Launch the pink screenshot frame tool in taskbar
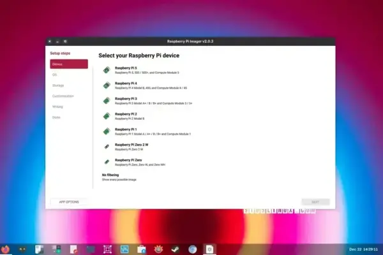Image resolution: width=383 pixels, height=255 pixels. pyautogui.click(x=107, y=249)
